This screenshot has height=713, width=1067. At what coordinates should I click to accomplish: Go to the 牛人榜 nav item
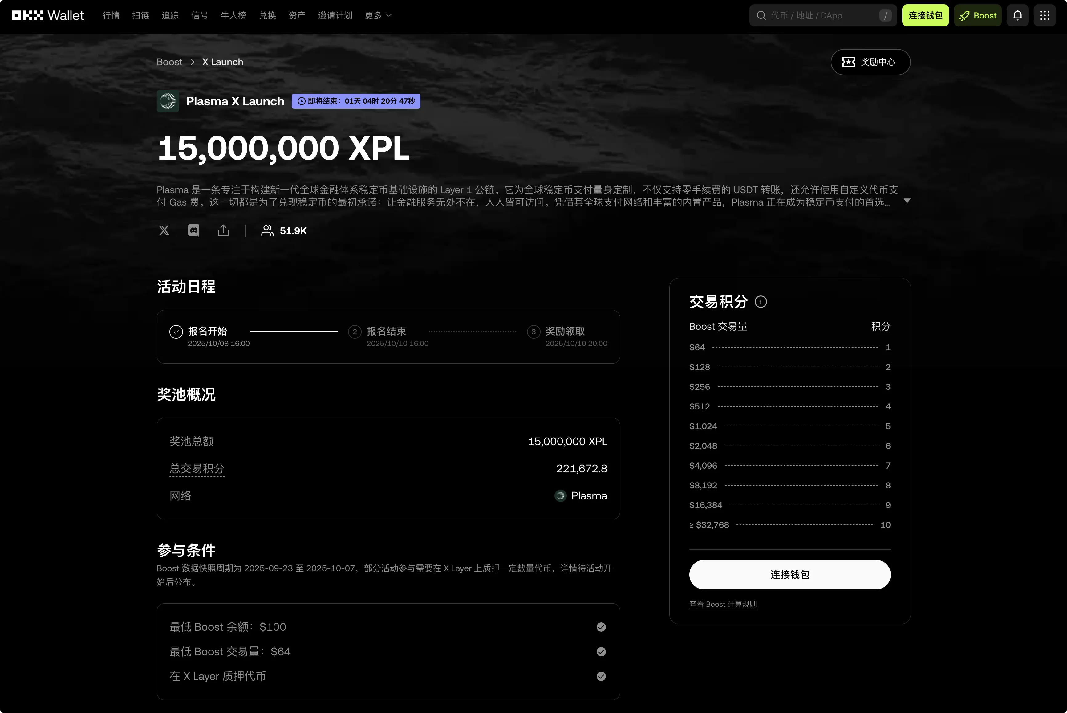(x=233, y=15)
